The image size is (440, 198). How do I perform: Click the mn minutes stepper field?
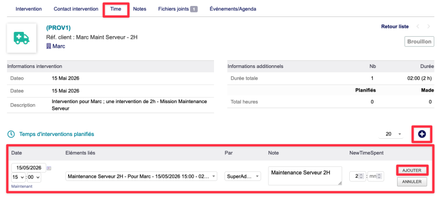(x=376, y=177)
